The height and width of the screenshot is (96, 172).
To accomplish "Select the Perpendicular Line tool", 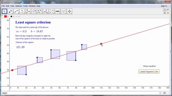I will pos(22,11).
